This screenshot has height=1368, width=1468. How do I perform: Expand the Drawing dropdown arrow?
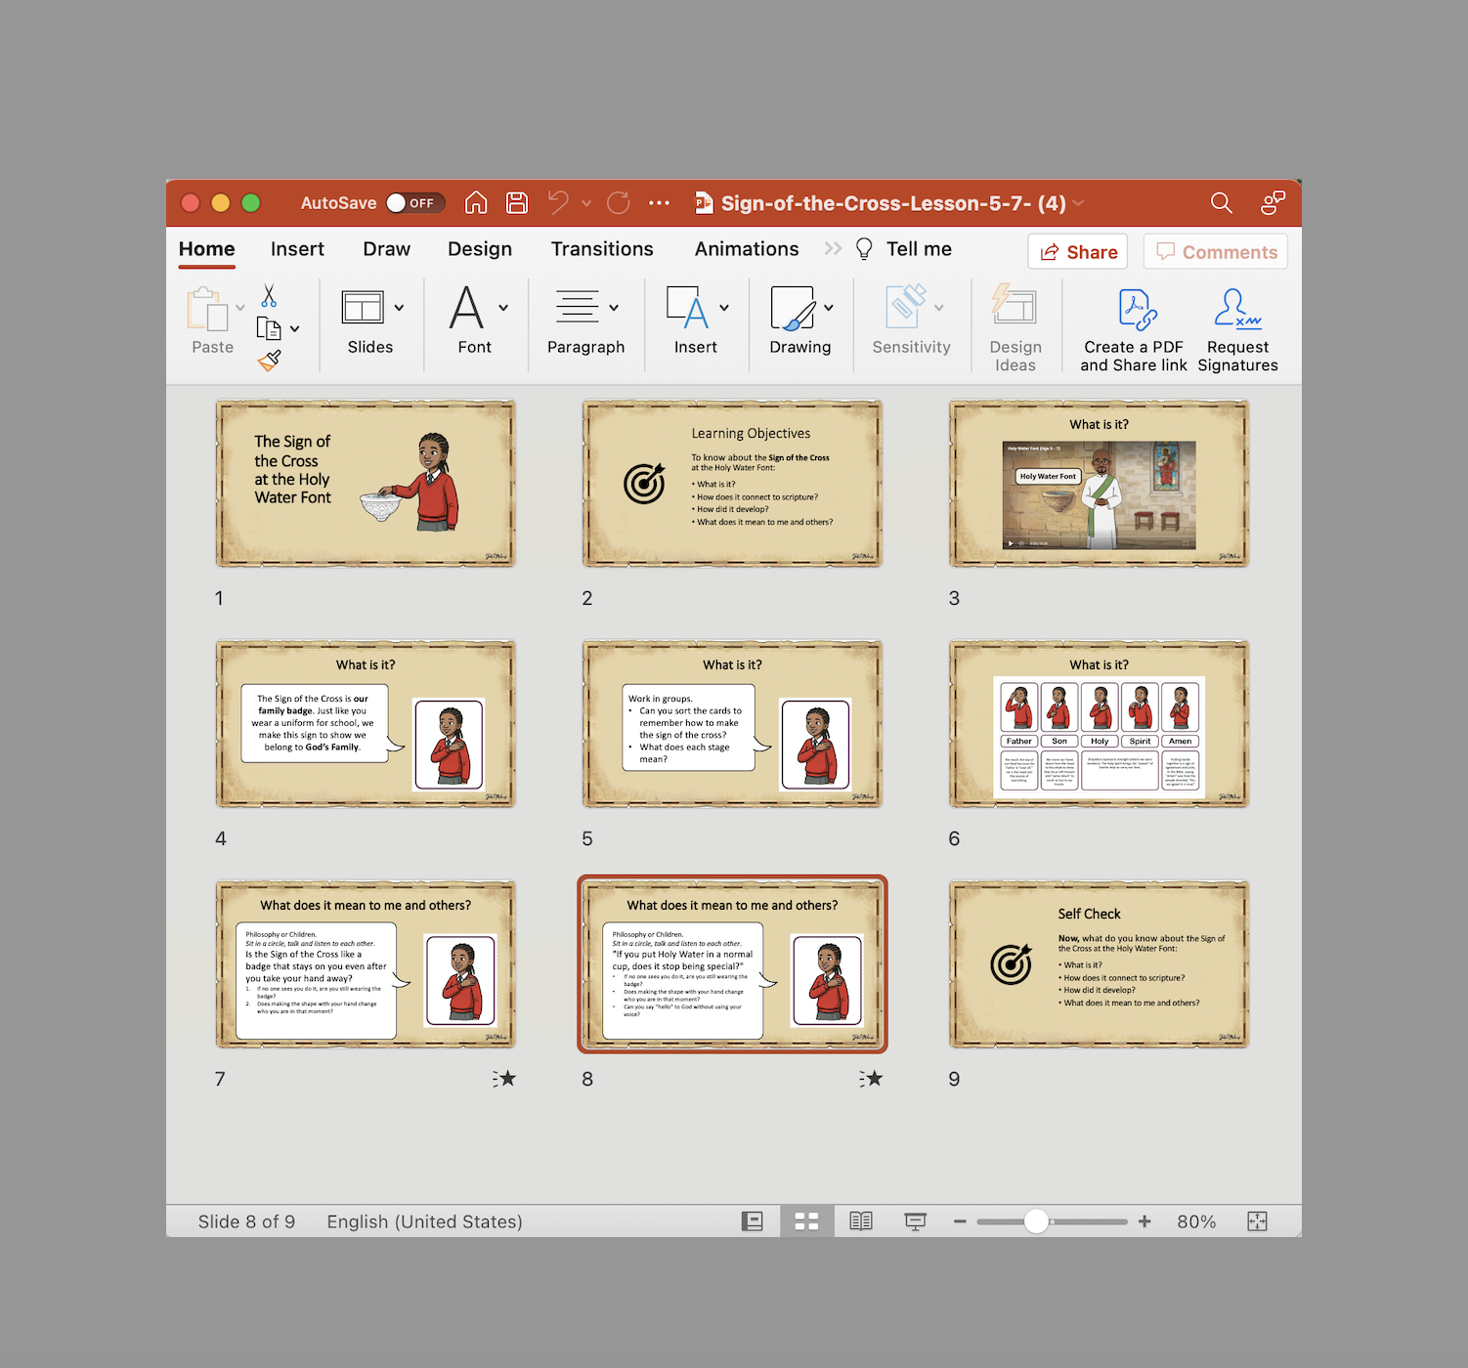coord(829,308)
